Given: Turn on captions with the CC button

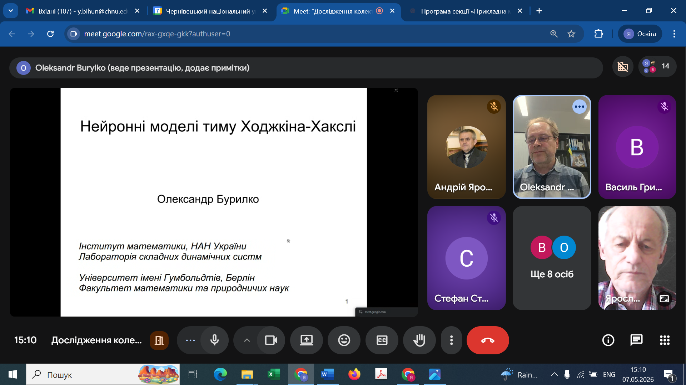Looking at the screenshot, I should tap(382, 340).
